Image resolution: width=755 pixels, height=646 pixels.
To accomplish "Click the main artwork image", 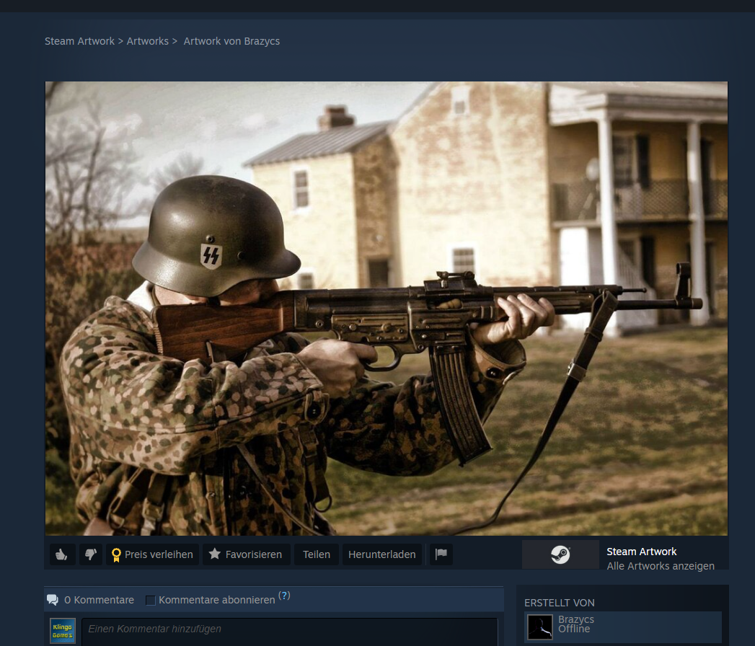I will click(387, 308).
